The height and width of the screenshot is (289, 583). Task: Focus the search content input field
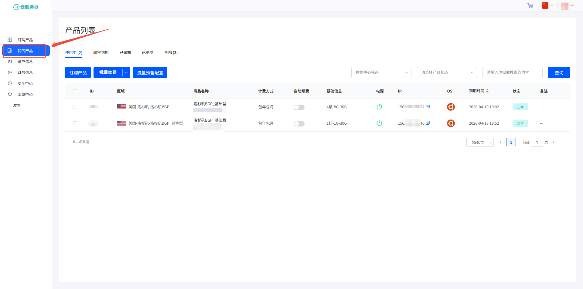512,72
